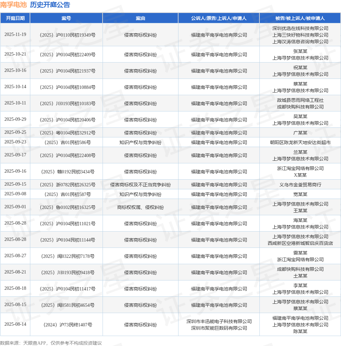Click defendant 朝阳区陈龙新天地安达街超市
This screenshot has height=346, width=341.
300,142
